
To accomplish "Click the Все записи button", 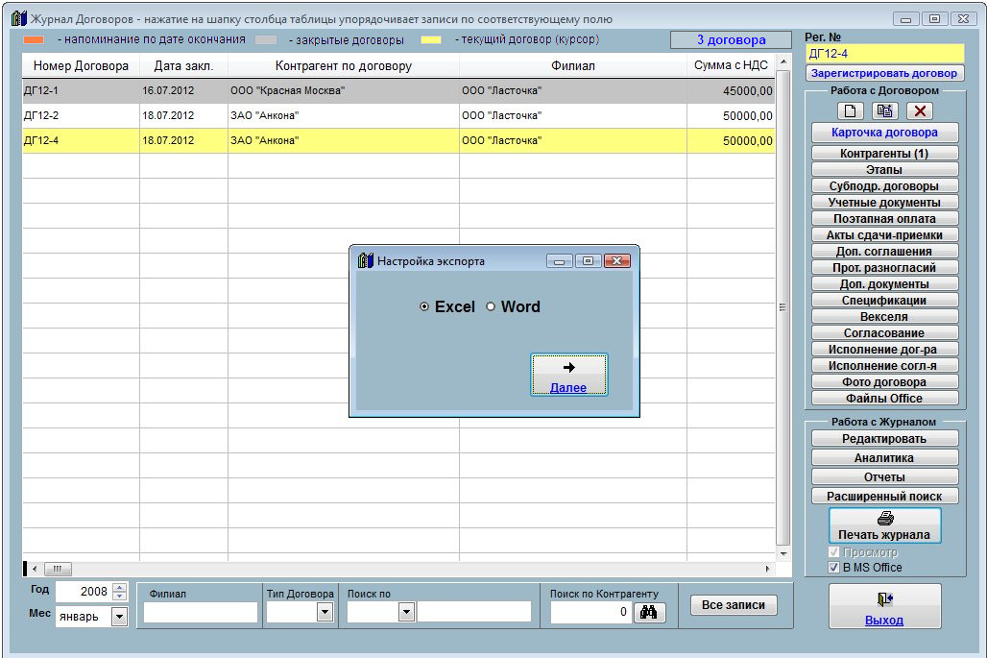I will point(734,605).
